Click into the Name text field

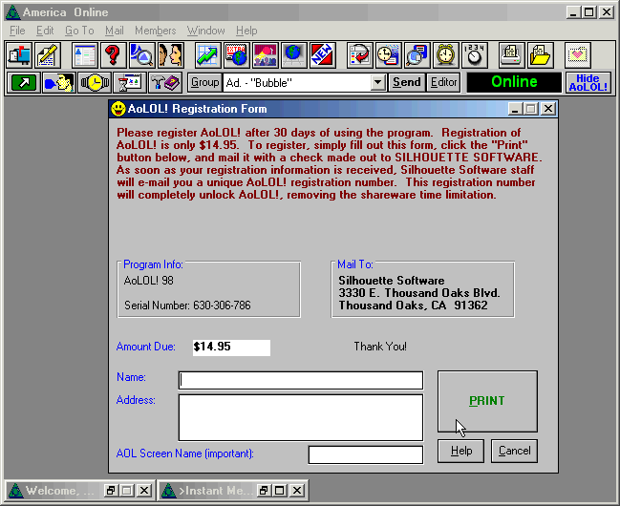coord(300,380)
